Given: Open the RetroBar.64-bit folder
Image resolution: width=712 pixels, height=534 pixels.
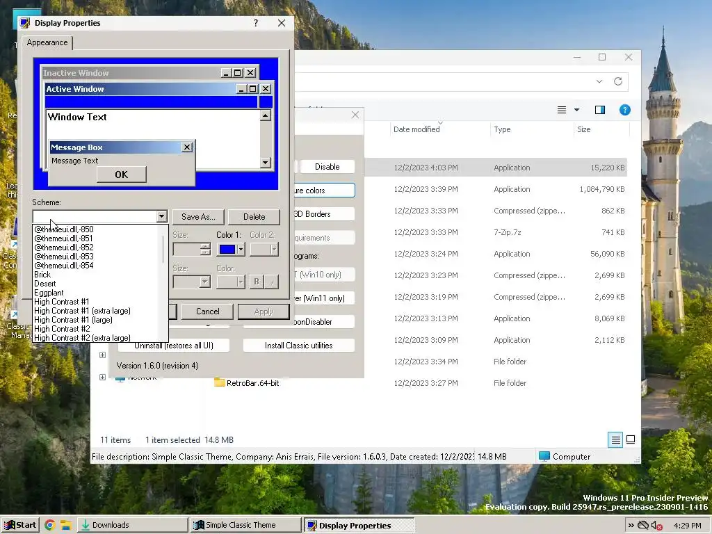Looking at the screenshot, I should tap(247, 383).
